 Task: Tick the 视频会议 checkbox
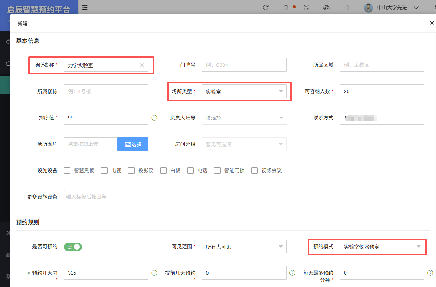(x=254, y=170)
